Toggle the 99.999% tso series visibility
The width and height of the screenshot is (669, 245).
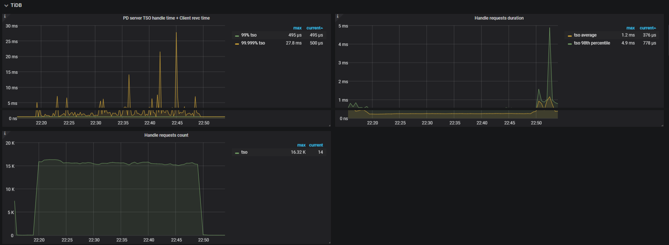click(x=253, y=43)
